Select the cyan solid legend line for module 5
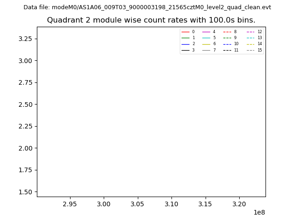The height and width of the screenshot is (221, 295). pyautogui.click(x=206, y=38)
